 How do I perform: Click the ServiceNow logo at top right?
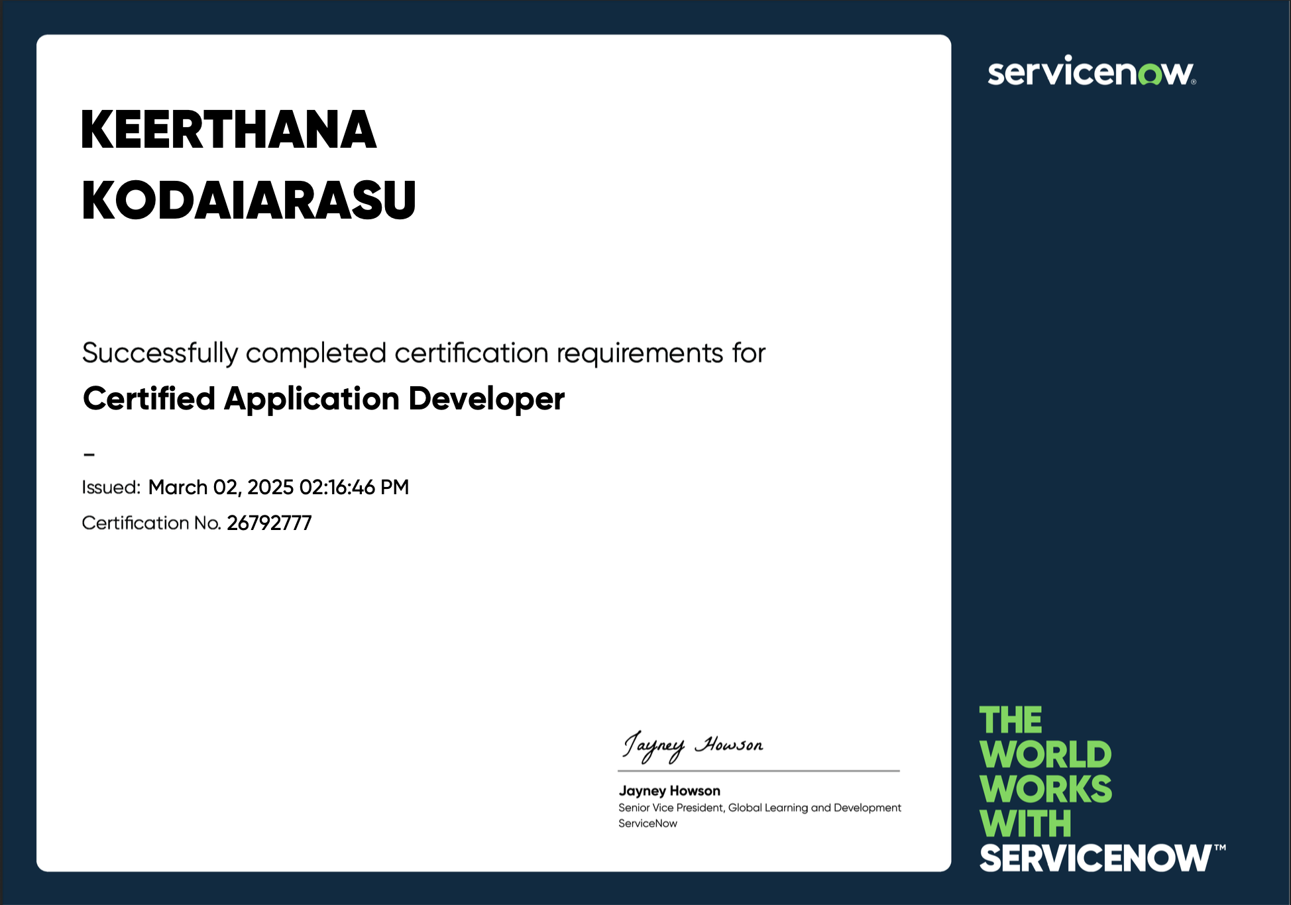(x=1092, y=71)
